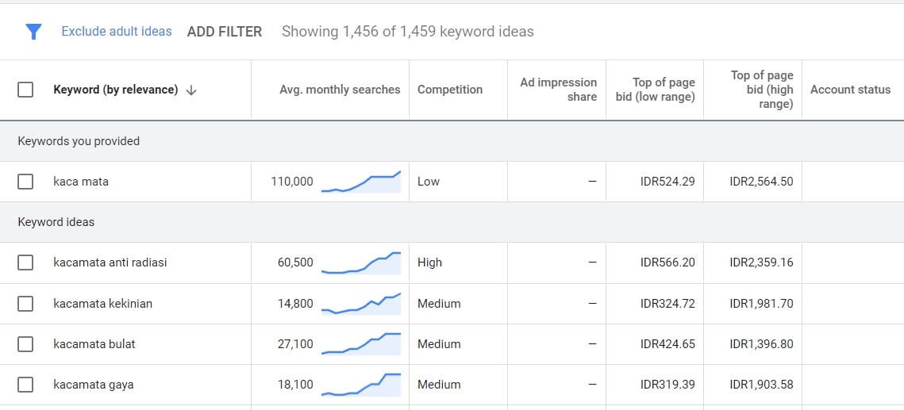904x410 pixels.
Task: Check the kacamata gaya row checkbox
Action: tap(25, 385)
